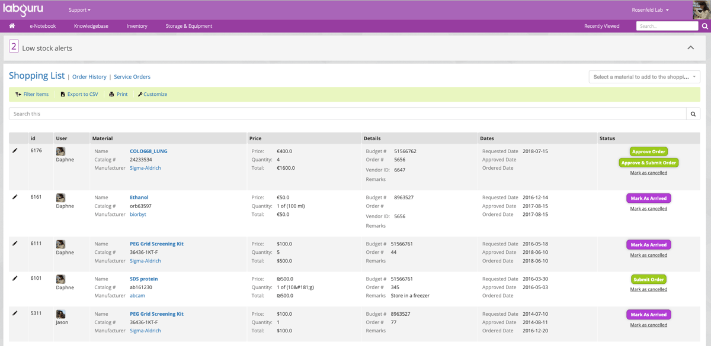Click the pencil edit icon for item 6176
This screenshot has width=711, height=346.
[15, 150]
